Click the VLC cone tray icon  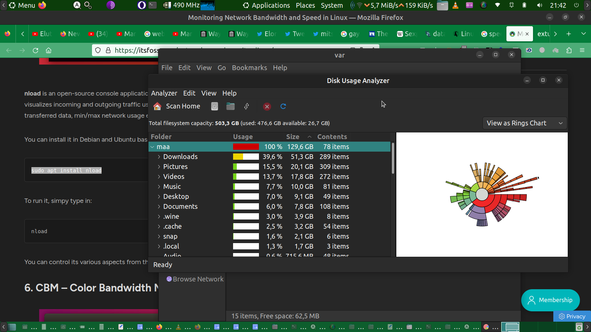(x=455, y=5)
